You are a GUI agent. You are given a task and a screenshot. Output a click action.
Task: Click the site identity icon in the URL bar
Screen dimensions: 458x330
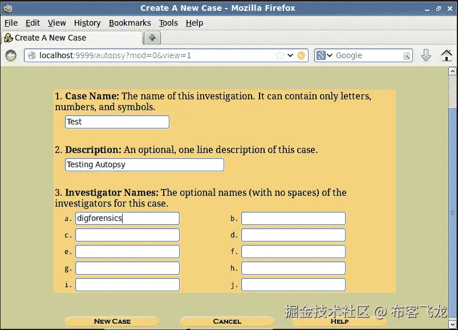pos(32,55)
